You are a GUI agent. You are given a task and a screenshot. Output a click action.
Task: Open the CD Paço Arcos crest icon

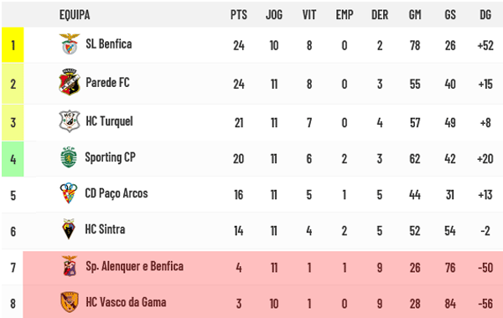pyautogui.click(x=69, y=193)
